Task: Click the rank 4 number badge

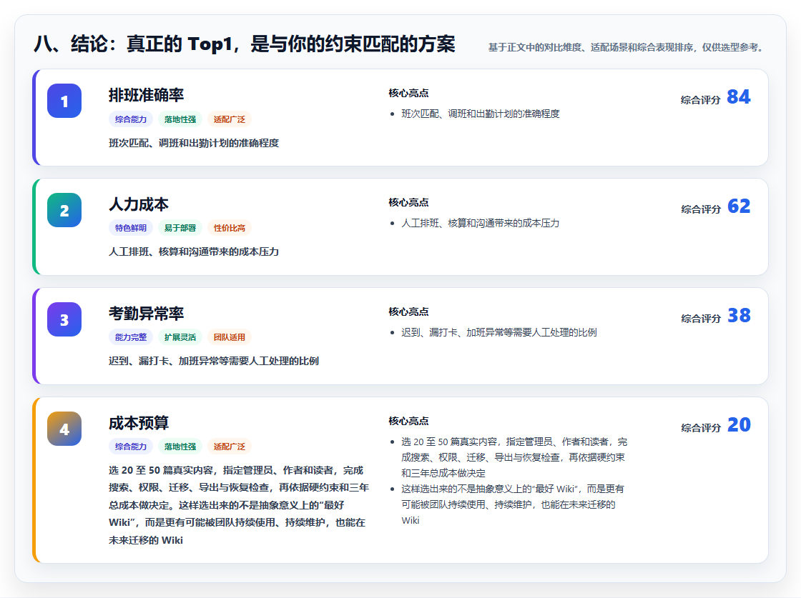Action: pyautogui.click(x=64, y=429)
